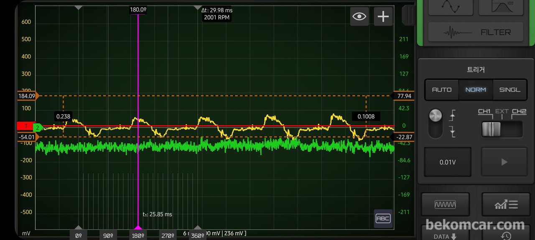Tap the 0.238 measurement label
The image size is (535, 240).
coord(63,117)
